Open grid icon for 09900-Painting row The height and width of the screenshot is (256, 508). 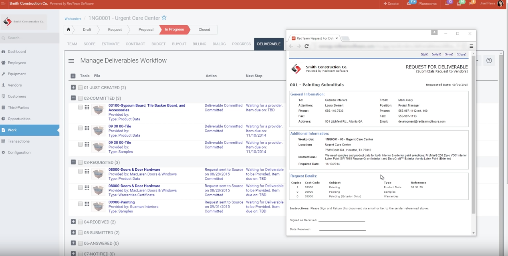(87, 204)
